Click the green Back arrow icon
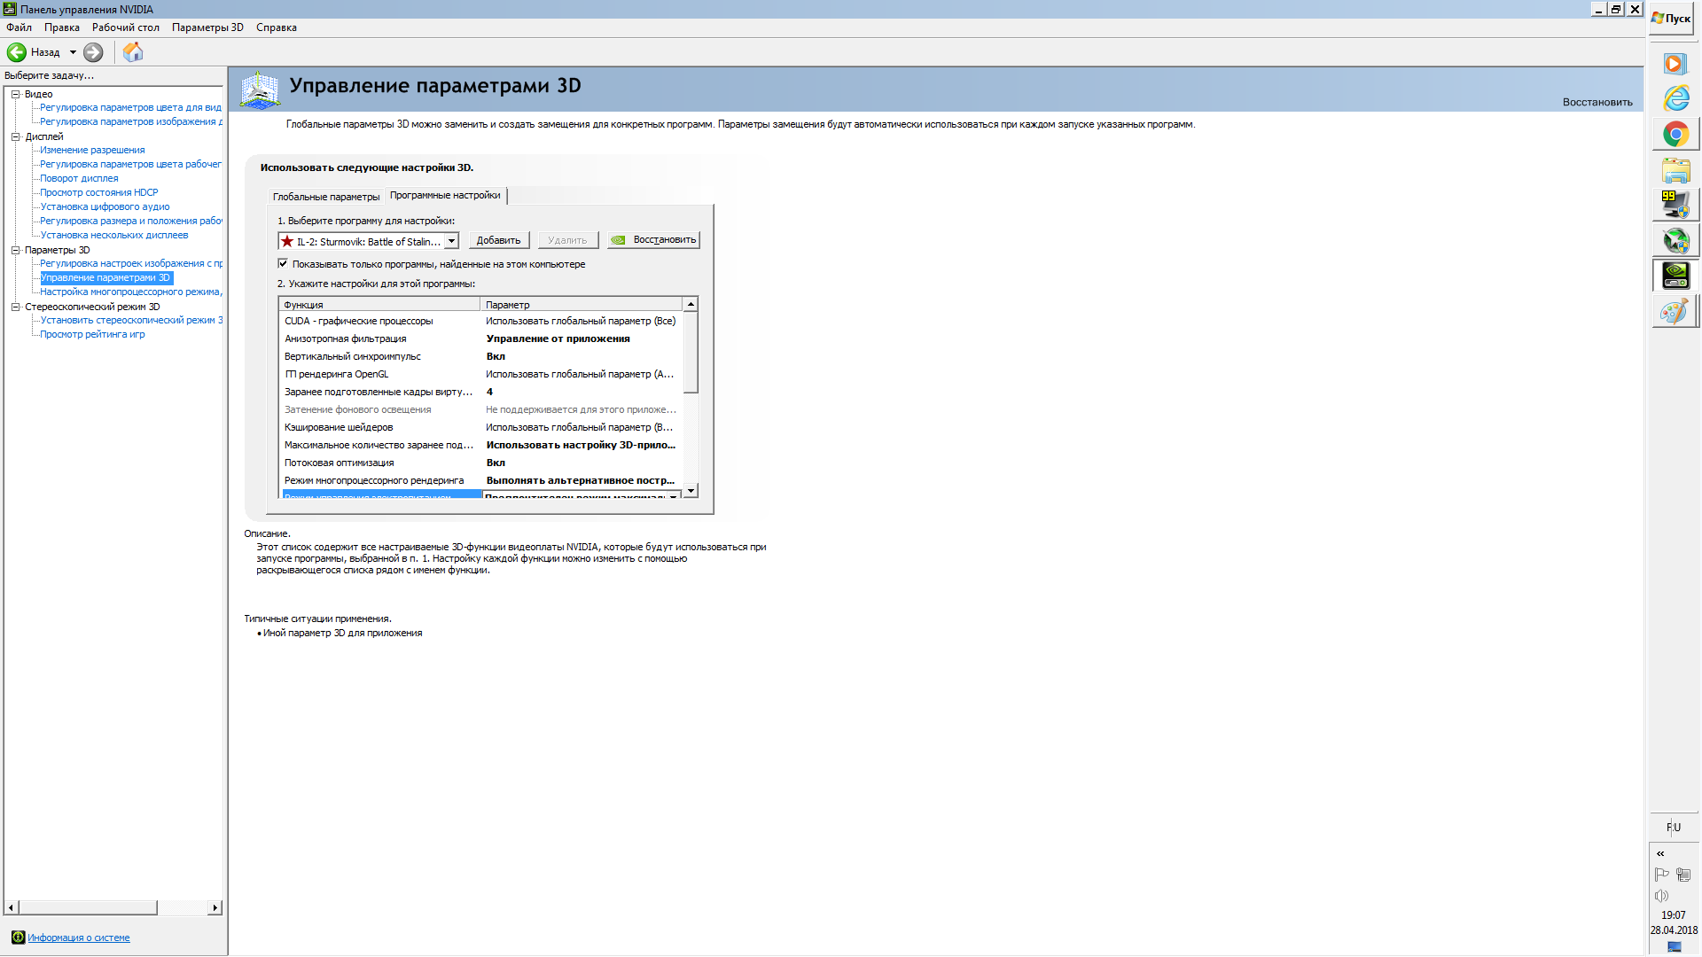 (x=17, y=52)
